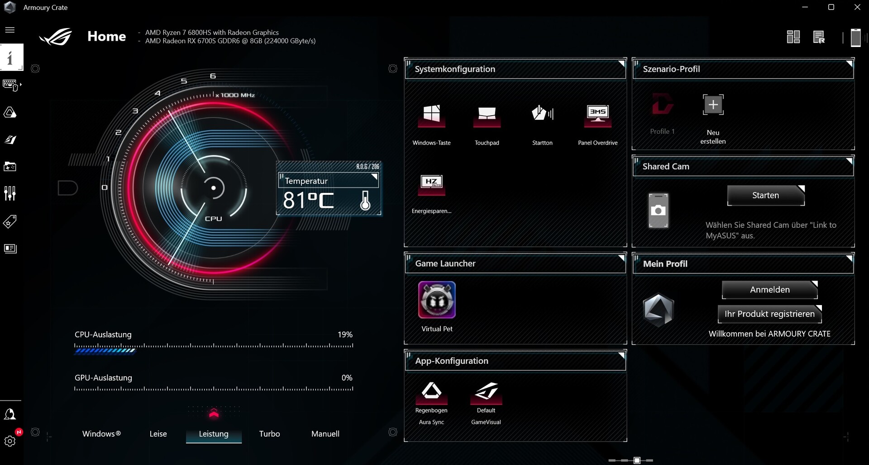
Task: Open Aura Sync Regenbogen app configuration
Action: [431, 392]
